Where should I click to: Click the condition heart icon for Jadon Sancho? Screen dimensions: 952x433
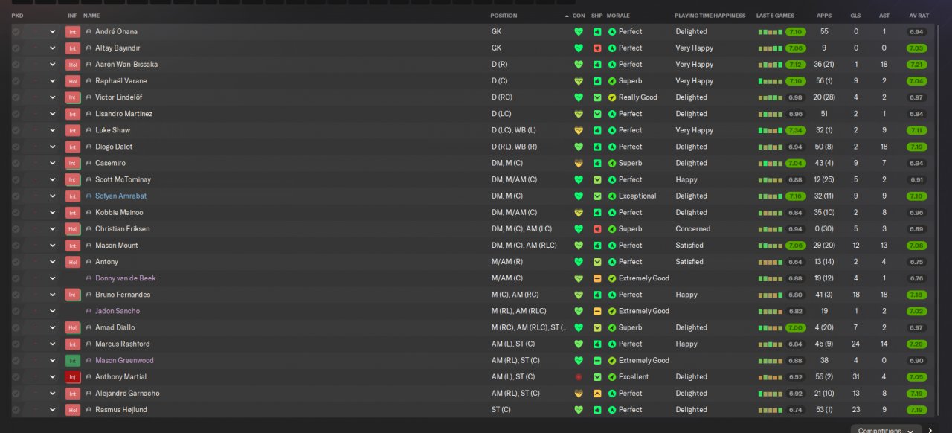point(579,311)
